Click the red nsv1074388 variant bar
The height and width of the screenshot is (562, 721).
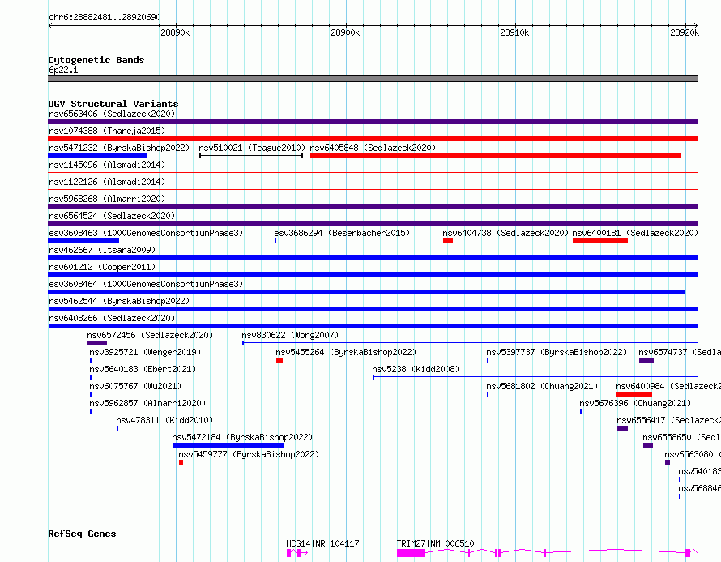(x=373, y=139)
